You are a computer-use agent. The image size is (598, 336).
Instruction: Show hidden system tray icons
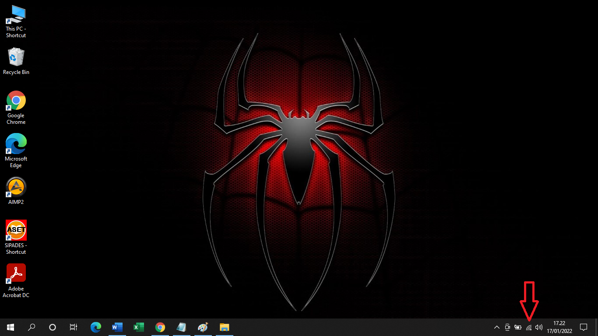coord(497,327)
